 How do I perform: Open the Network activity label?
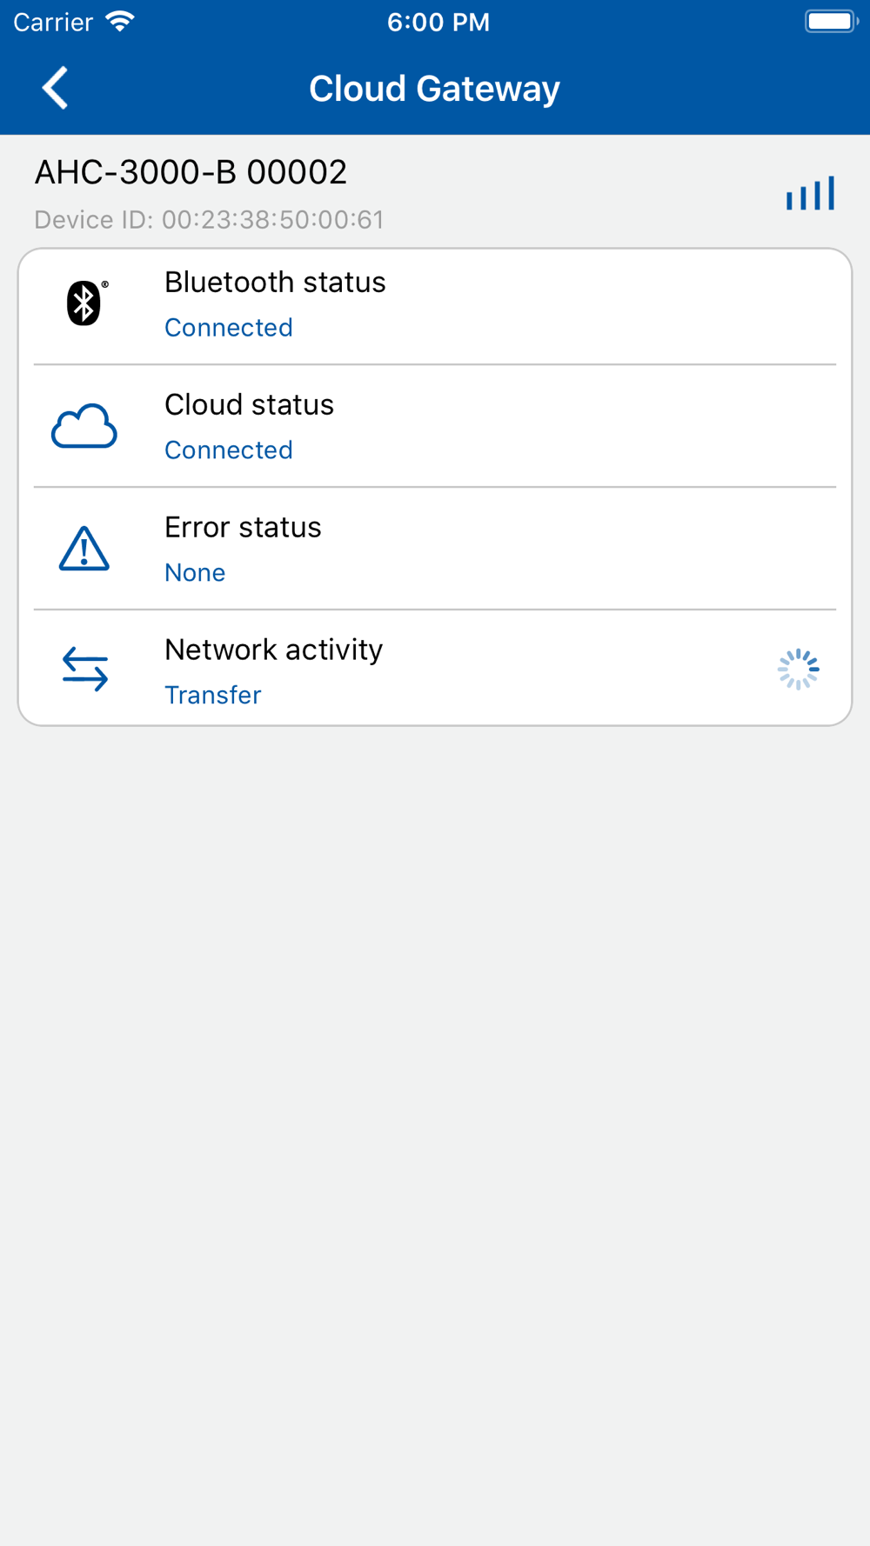coord(273,650)
